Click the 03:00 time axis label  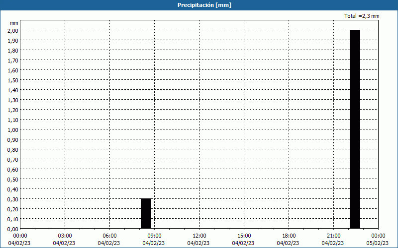65,236
